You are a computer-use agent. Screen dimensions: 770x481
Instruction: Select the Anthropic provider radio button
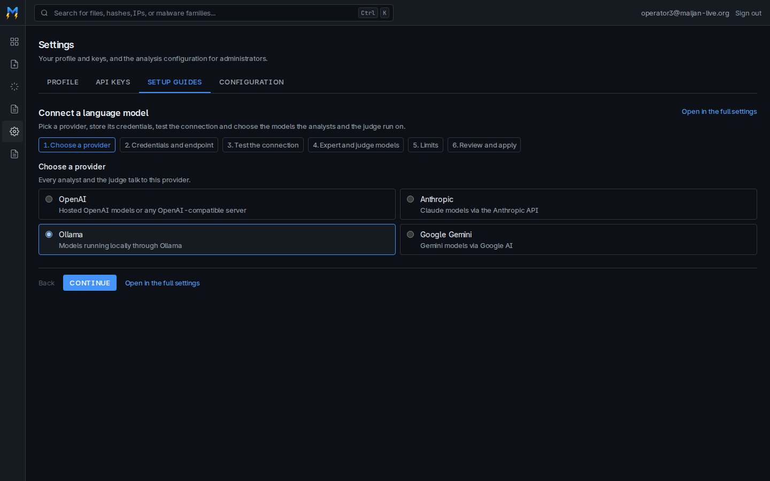[411, 199]
